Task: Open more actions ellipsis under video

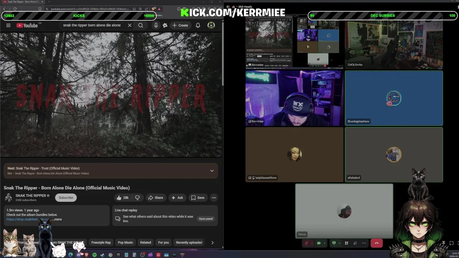Action: click(x=214, y=197)
